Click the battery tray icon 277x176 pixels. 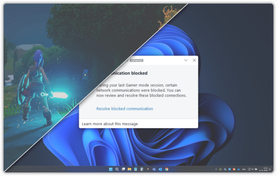[x=256, y=169]
